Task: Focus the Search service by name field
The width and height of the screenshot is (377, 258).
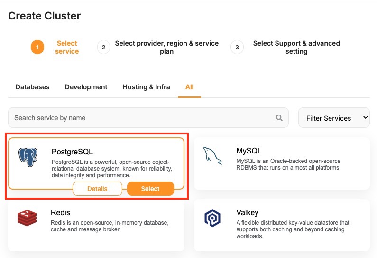Action: tap(142, 118)
